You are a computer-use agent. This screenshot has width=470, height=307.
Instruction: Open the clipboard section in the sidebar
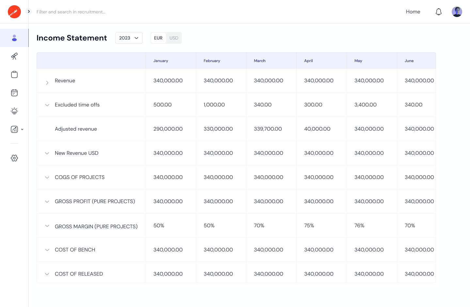14,74
